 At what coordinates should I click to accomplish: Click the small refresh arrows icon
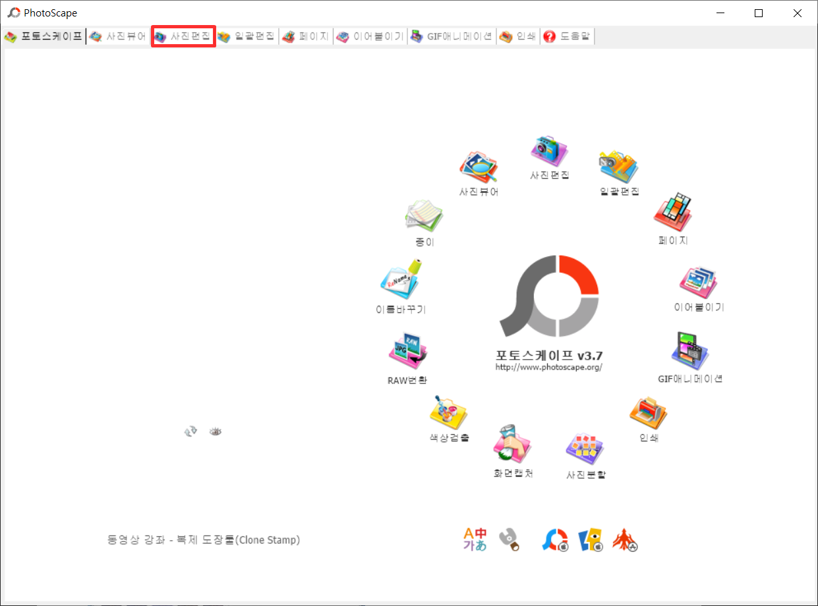click(191, 431)
